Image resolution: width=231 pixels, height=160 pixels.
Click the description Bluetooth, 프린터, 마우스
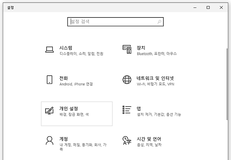[x=157, y=54]
